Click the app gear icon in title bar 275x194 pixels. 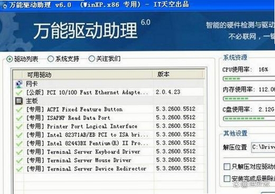5,6
